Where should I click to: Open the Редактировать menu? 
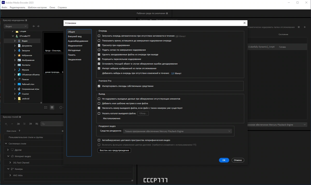(18, 8)
